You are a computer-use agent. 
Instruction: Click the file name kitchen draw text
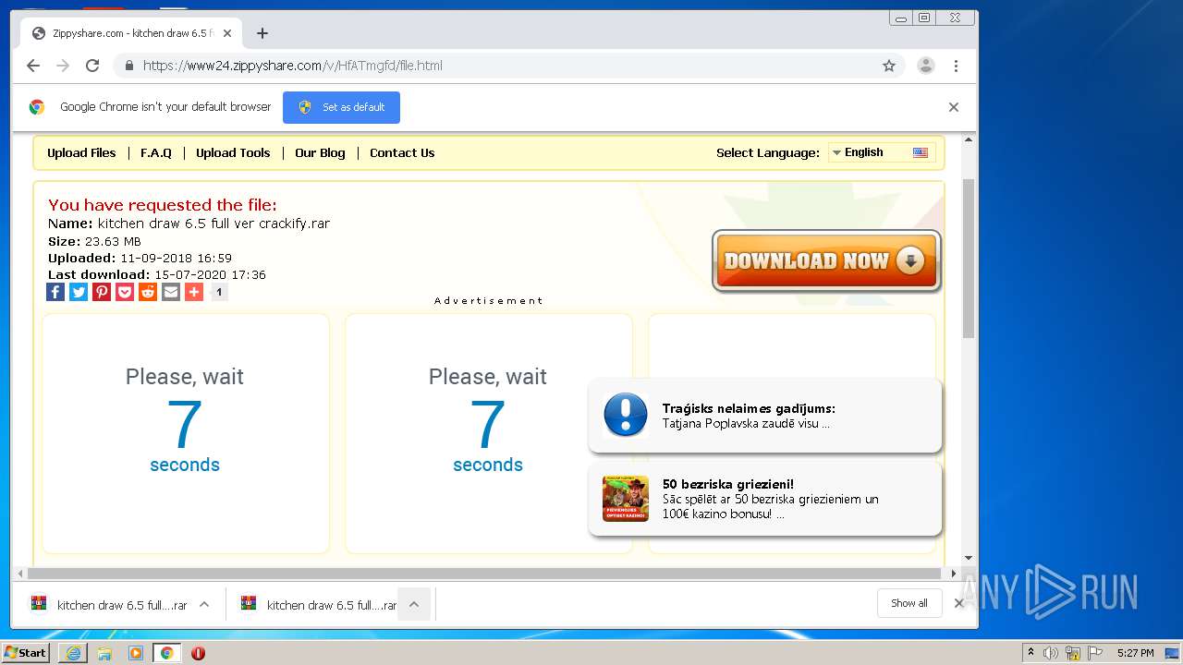point(213,224)
